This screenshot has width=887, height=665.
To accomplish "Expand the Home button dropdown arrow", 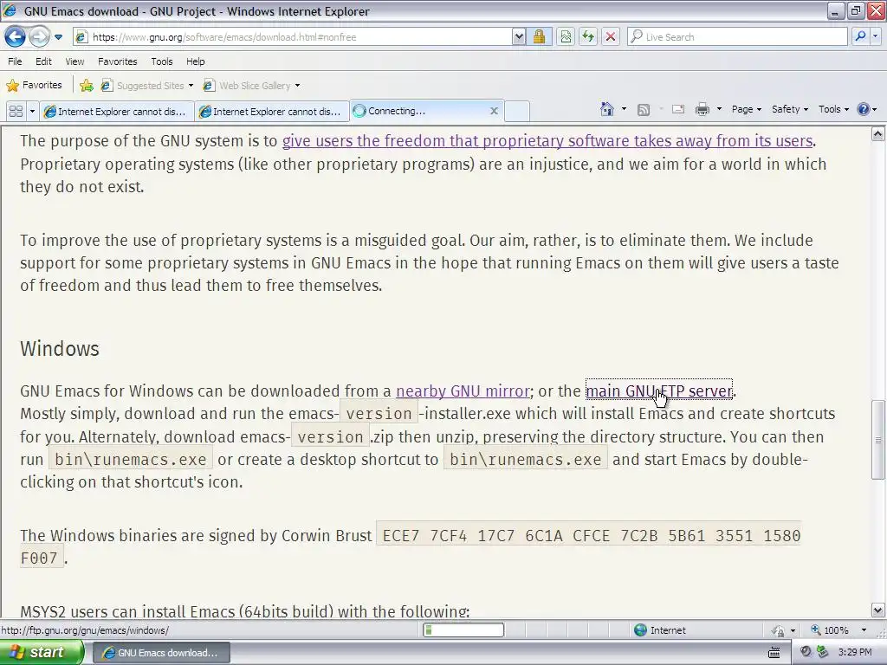I will pos(624,109).
